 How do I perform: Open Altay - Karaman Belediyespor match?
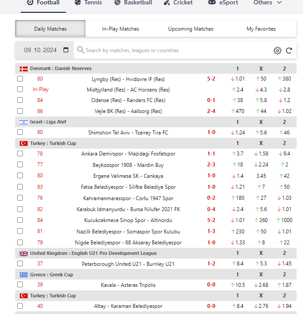pos(128,306)
